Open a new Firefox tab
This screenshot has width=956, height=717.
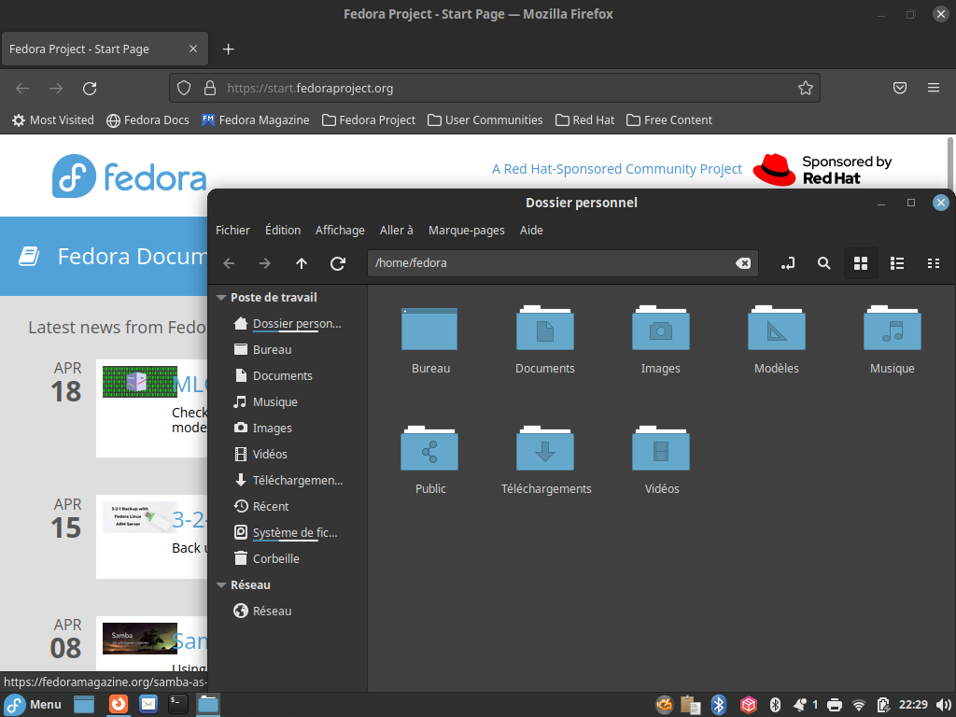pos(228,49)
